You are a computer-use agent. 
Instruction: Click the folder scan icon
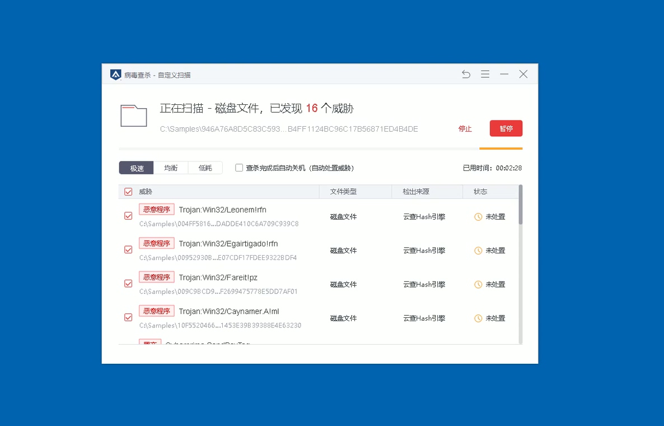point(134,115)
